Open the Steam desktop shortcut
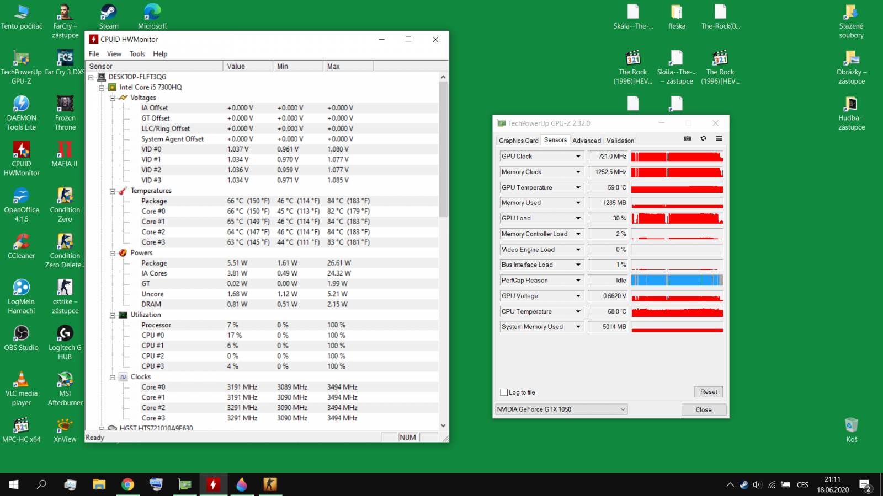This screenshot has width=883, height=496. pyautogui.click(x=109, y=16)
